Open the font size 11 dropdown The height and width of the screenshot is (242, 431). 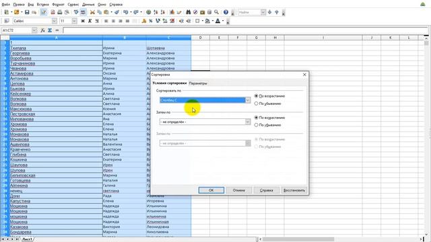[74, 21]
